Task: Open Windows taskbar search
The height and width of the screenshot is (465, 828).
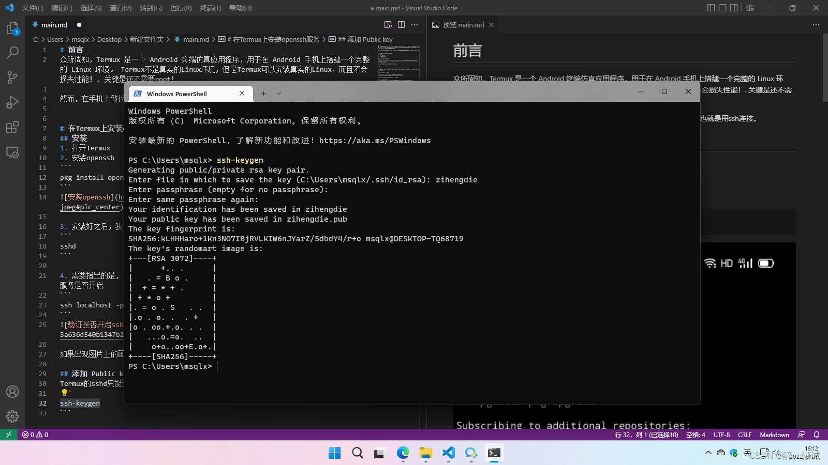Action: (358, 453)
